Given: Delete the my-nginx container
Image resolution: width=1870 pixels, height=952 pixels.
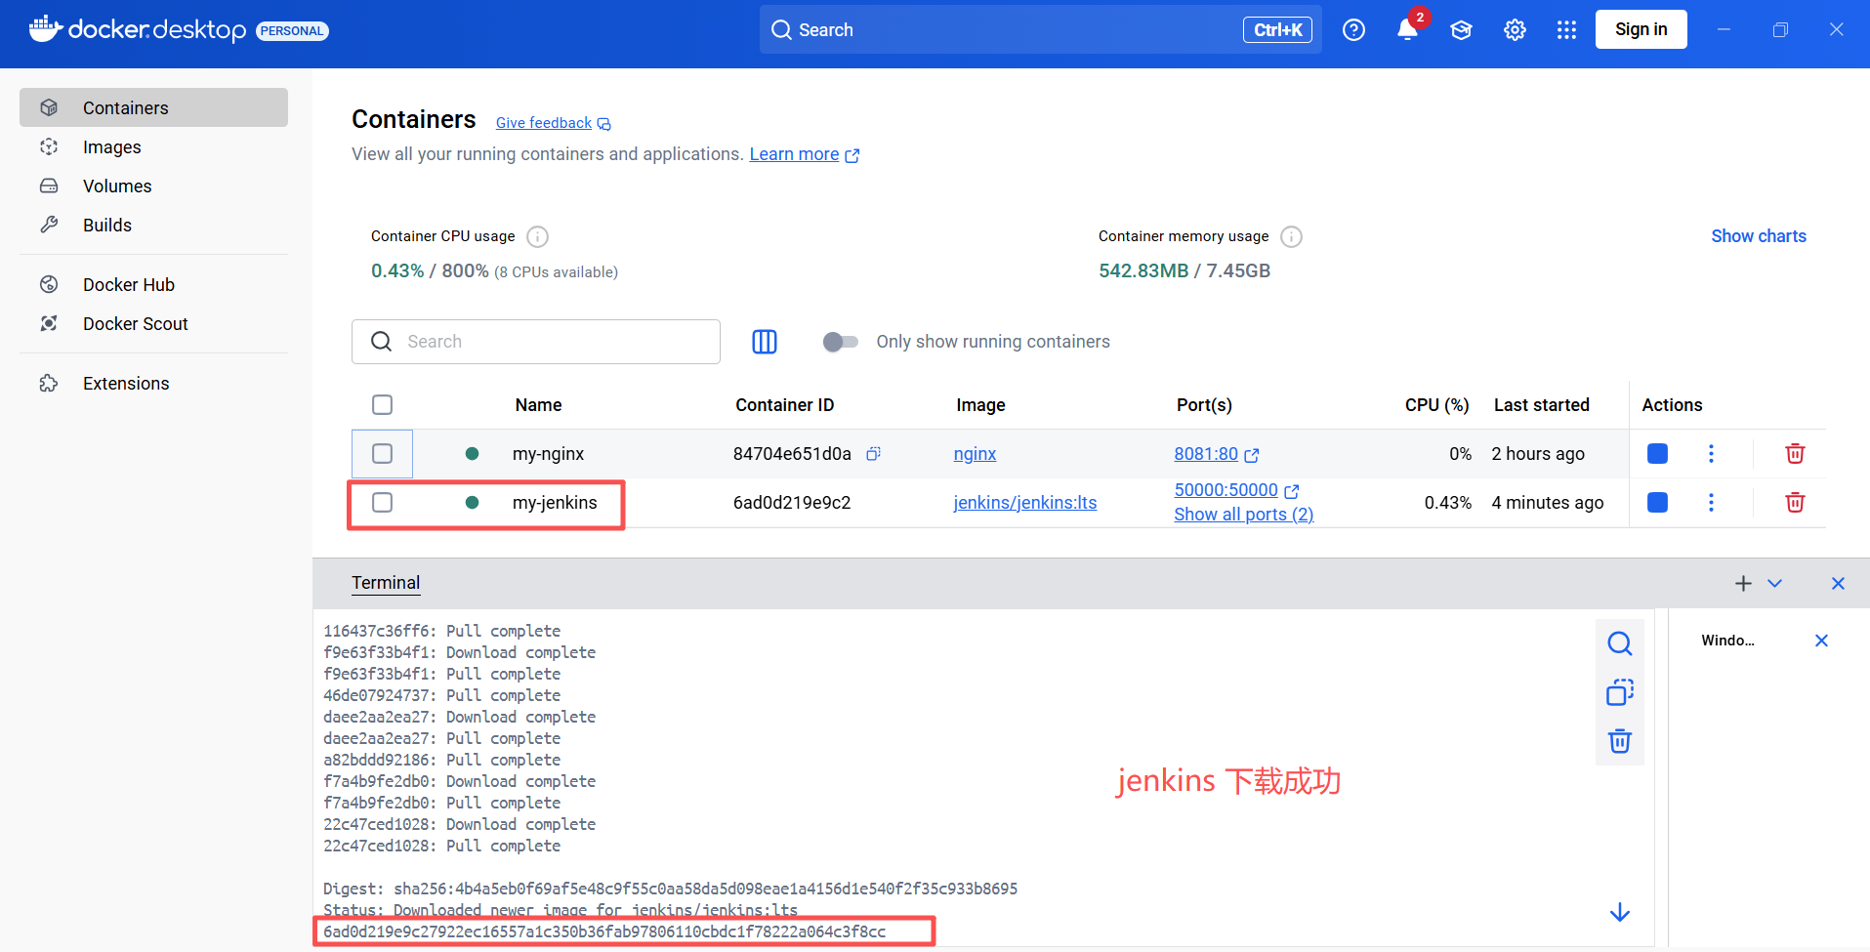Looking at the screenshot, I should tap(1795, 454).
